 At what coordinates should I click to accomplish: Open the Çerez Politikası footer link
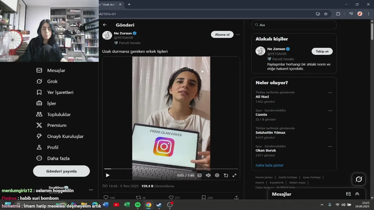point(311,177)
